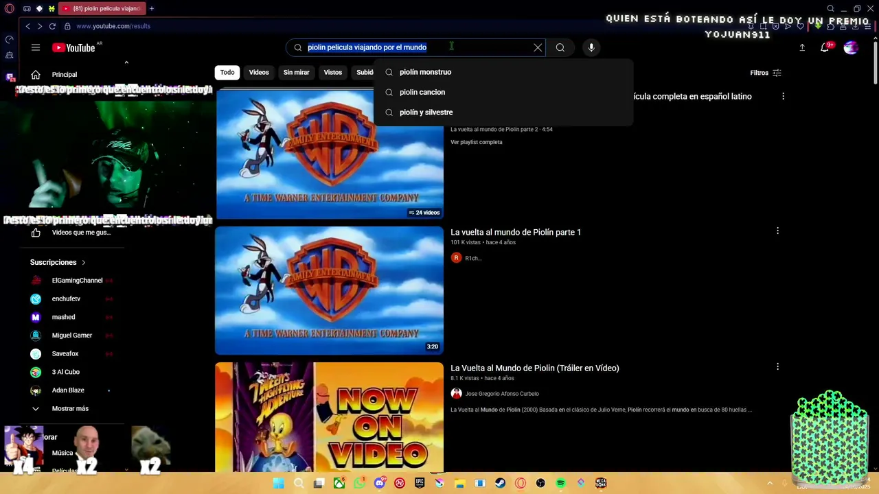Viewport: 879px width, 494px height.
Task: Open the Filtros search filters
Action: point(766,73)
